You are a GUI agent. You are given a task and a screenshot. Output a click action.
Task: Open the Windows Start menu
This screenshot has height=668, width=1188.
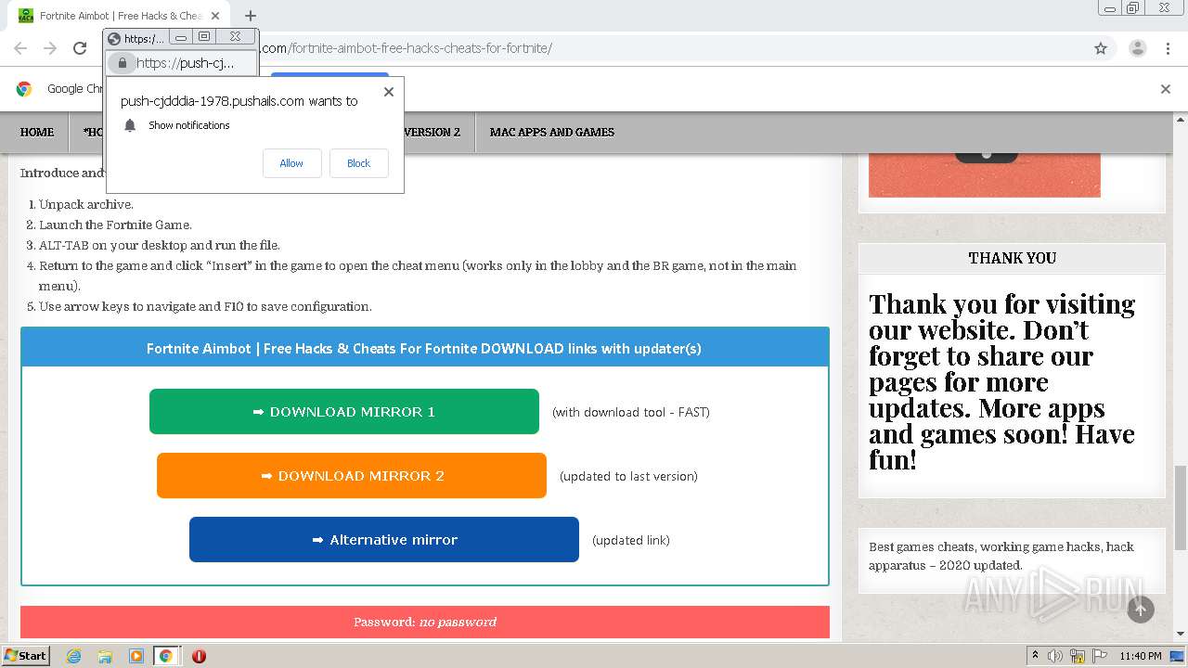pos(26,655)
